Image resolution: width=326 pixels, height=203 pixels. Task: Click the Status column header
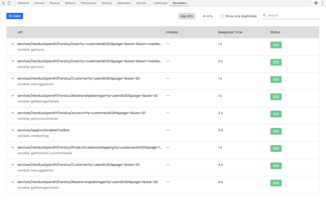point(275,32)
